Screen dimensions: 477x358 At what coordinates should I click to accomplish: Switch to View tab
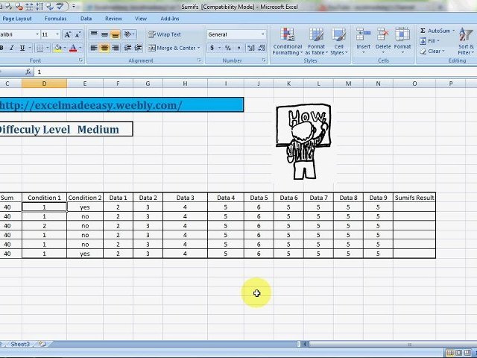pyautogui.click(x=141, y=19)
